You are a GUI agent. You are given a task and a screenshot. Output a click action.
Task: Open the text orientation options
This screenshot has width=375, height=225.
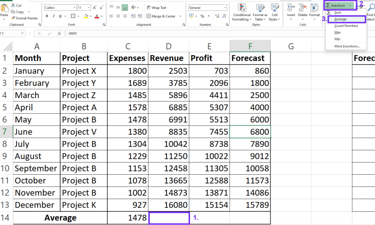point(134,8)
